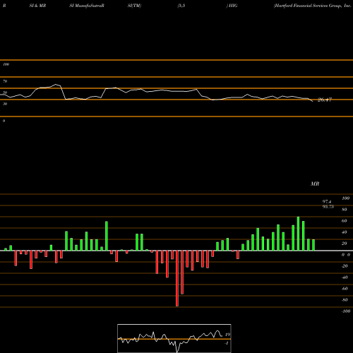This screenshot has width=353, height=353.
Task: Click the Hartford Financial Services Group title text
Action: (x=313, y=6)
